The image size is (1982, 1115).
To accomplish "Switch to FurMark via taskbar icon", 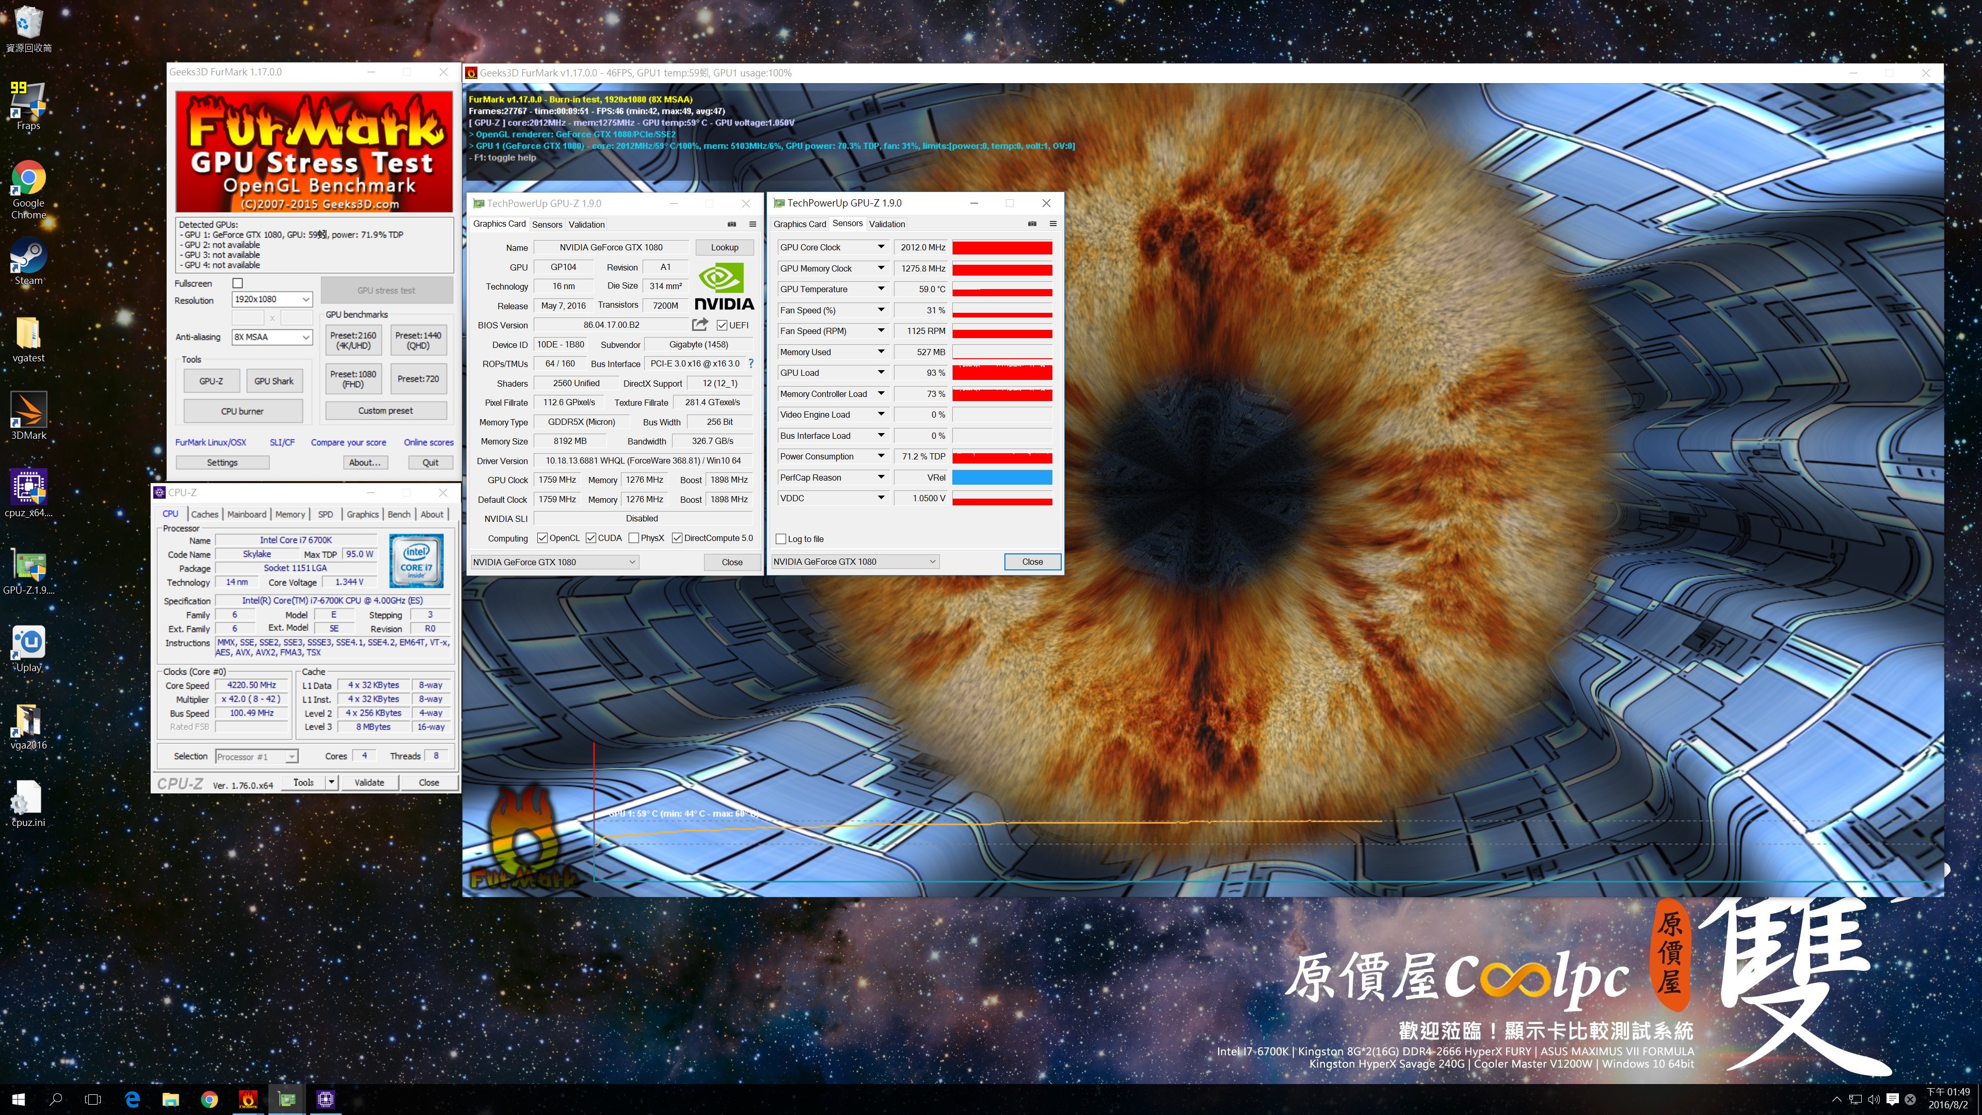I will tap(248, 1100).
